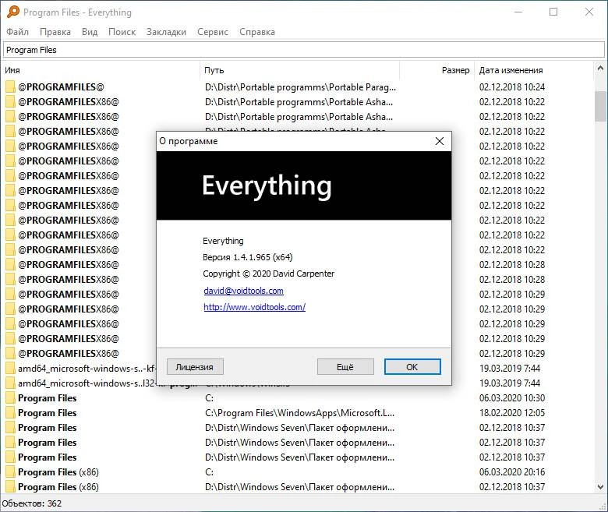
Task: Maximize the Everything window
Action: tap(553, 12)
